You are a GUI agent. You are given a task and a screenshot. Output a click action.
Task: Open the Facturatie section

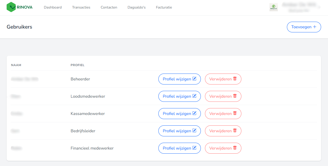pyautogui.click(x=164, y=7)
